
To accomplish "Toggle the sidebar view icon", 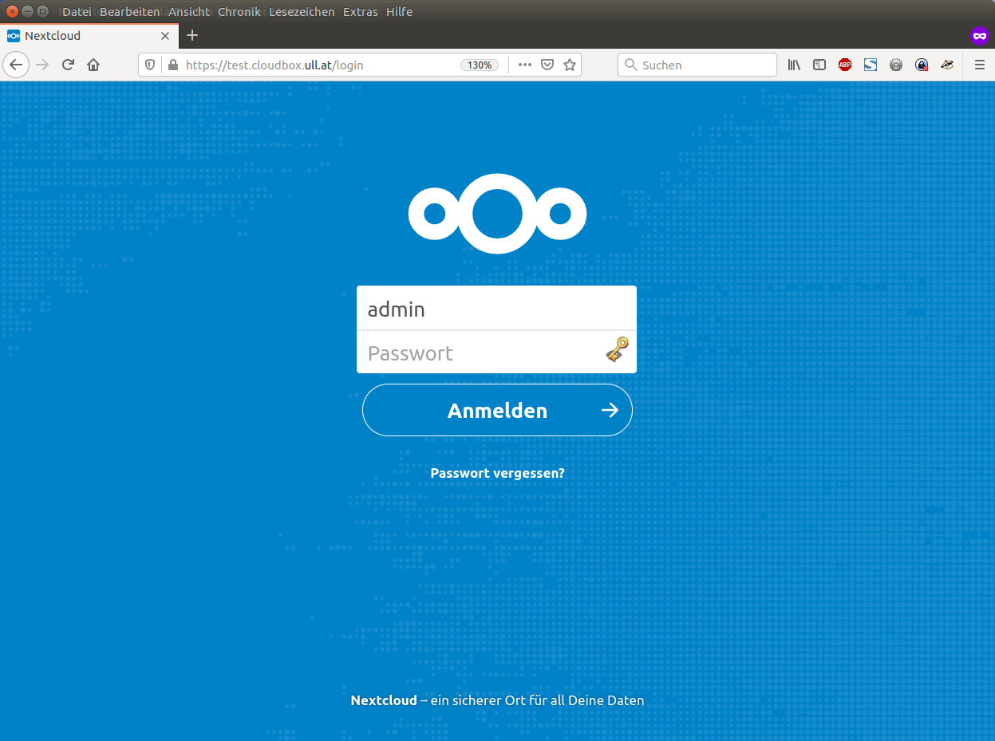I will (819, 65).
